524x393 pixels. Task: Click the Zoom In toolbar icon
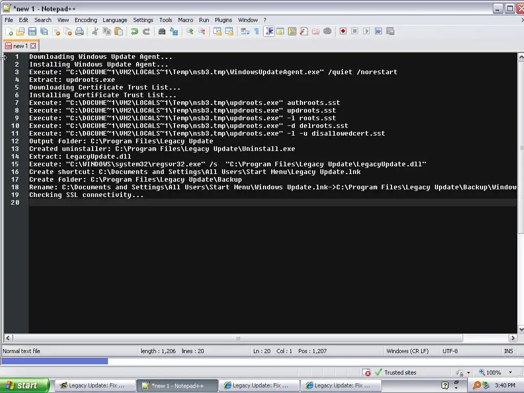[x=190, y=31]
